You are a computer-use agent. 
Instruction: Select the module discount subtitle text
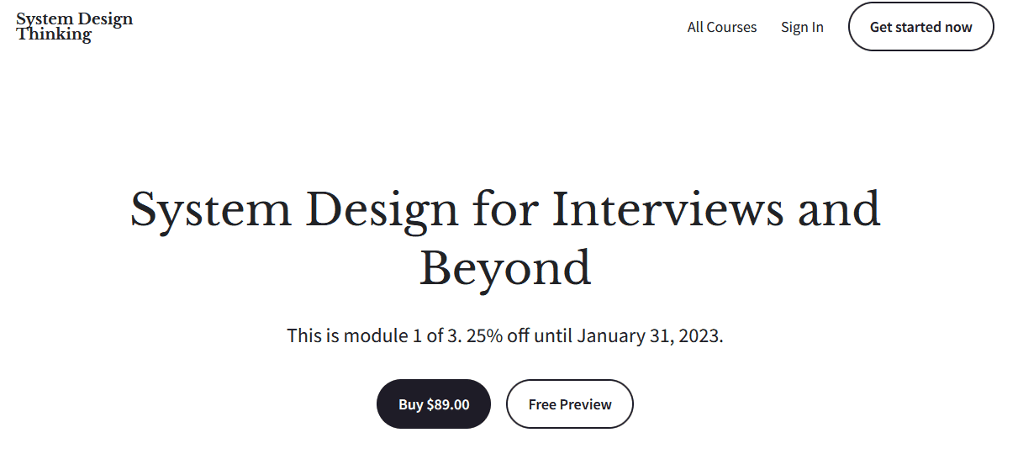505,335
